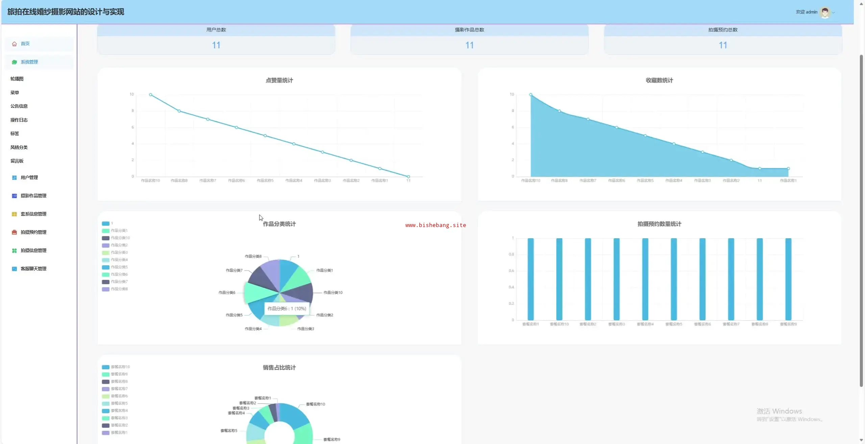Open the 留言板 page

pos(17,161)
